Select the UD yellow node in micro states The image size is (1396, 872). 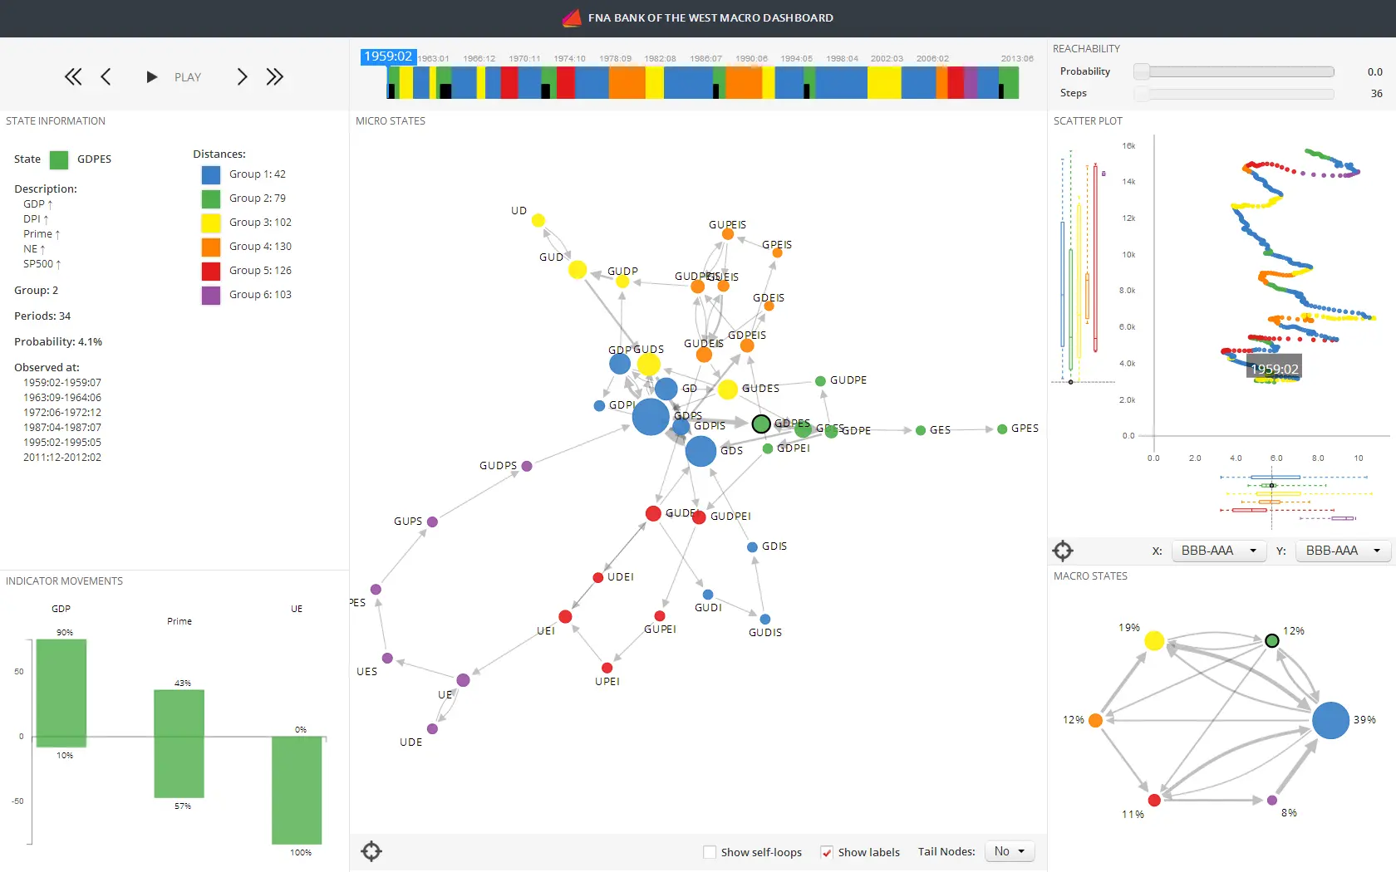538,220
